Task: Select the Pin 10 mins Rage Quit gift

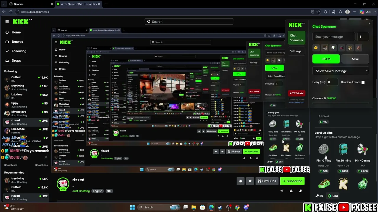Action: (324, 158)
